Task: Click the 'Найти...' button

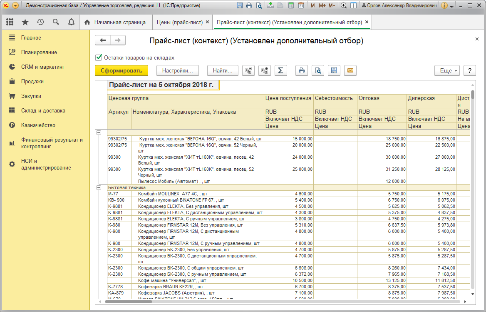Action: 223,71
